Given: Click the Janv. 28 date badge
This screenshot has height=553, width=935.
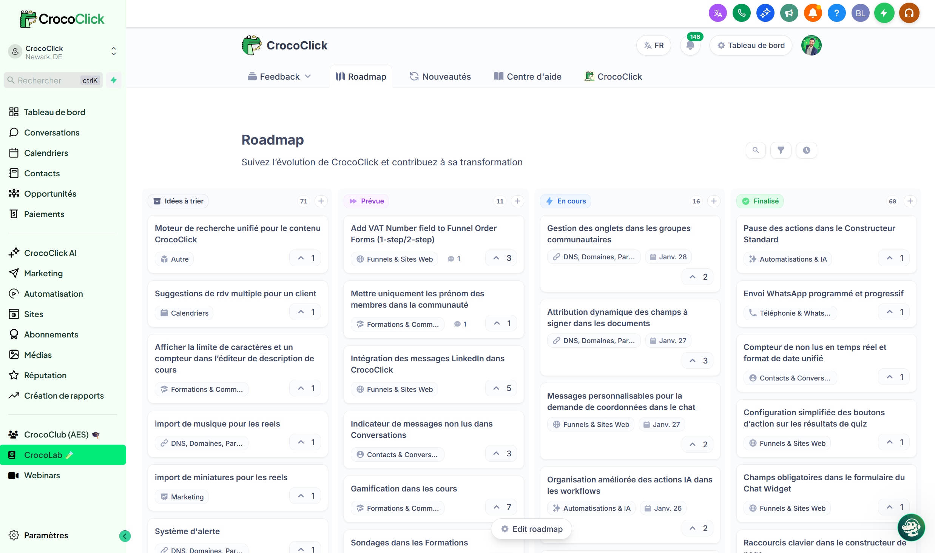Looking at the screenshot, I should [x=668, y=257].
